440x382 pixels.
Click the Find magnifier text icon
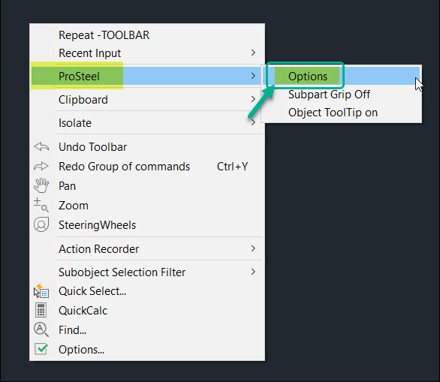point(41,329)
